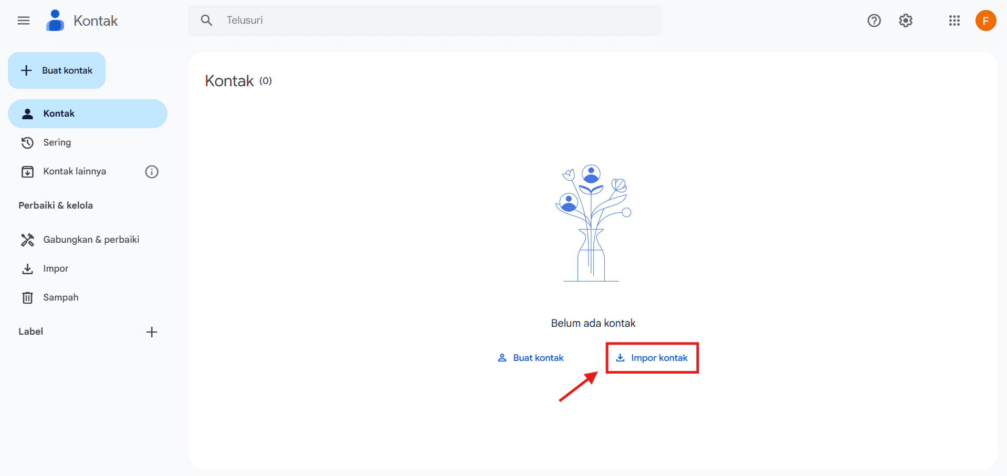Open the help icon
The width and height of the screenshot is (1007, 476).
coord(874,20)
